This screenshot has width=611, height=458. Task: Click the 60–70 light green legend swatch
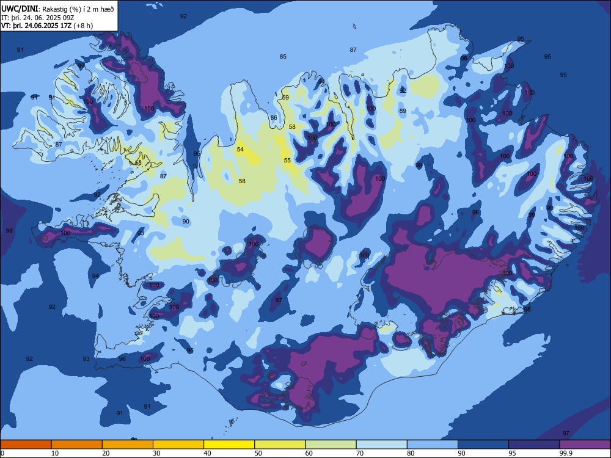coord(331,445)
